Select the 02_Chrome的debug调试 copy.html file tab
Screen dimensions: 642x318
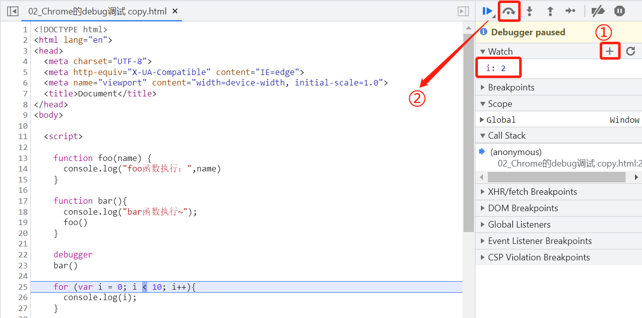(97, 11)
